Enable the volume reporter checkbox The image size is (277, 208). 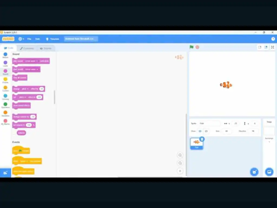[14, 133]
